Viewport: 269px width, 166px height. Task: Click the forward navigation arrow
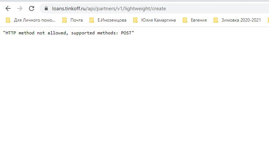tap(20, 8)
